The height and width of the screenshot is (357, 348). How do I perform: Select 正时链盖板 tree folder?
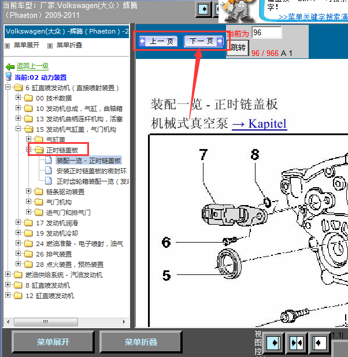[x=62, y=150]
